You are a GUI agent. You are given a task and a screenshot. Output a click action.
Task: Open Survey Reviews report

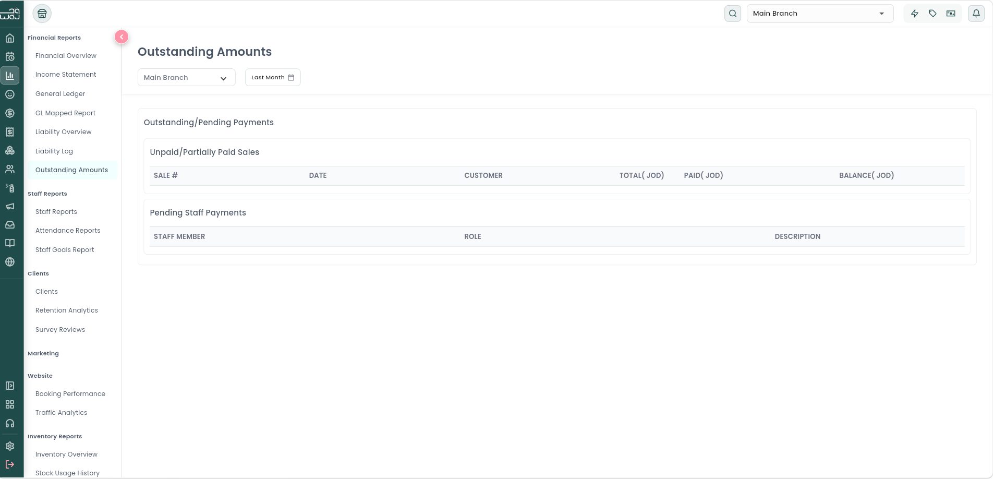(x=60, y=330)
